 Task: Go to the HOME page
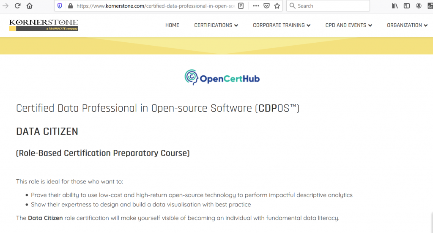pos(173,25)
